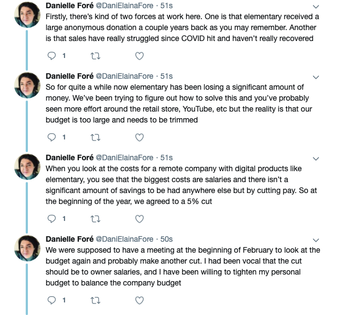
Task: Like the tweet about the 5% cut
Action: [x=140, y=219]
